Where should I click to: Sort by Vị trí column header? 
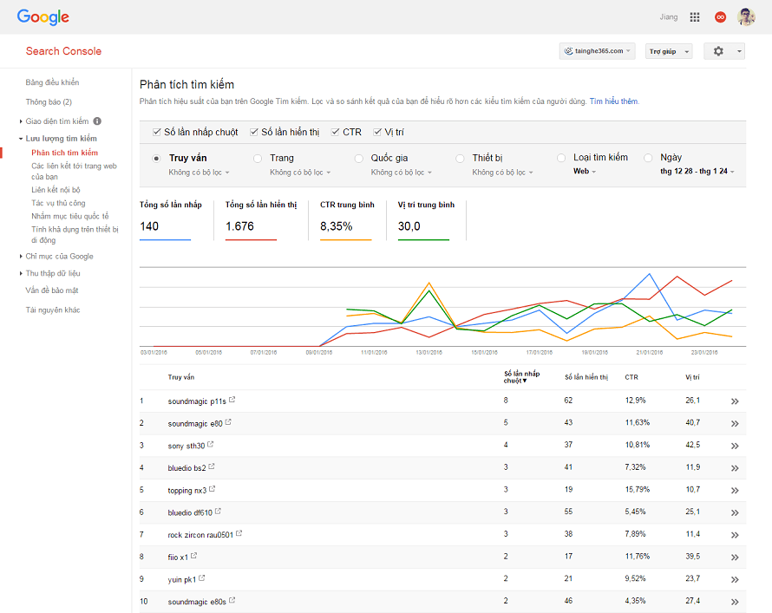coord(692,377)
